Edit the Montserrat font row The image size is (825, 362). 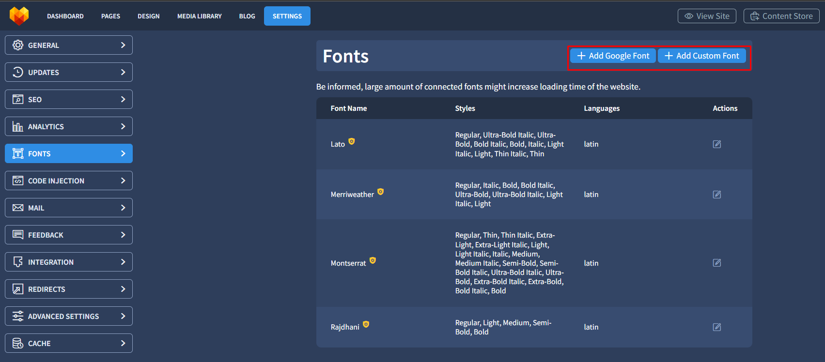point(717,263)
